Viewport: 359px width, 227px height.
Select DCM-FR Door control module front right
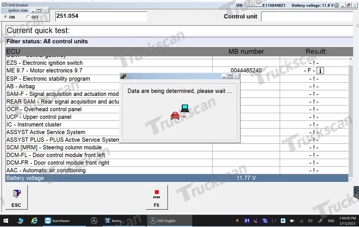point(177,163)
